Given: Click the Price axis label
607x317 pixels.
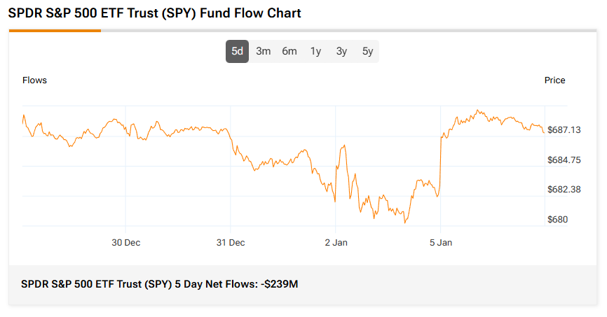Looking at the screenshot, I should pyautogui.click(x=554, y=80).
